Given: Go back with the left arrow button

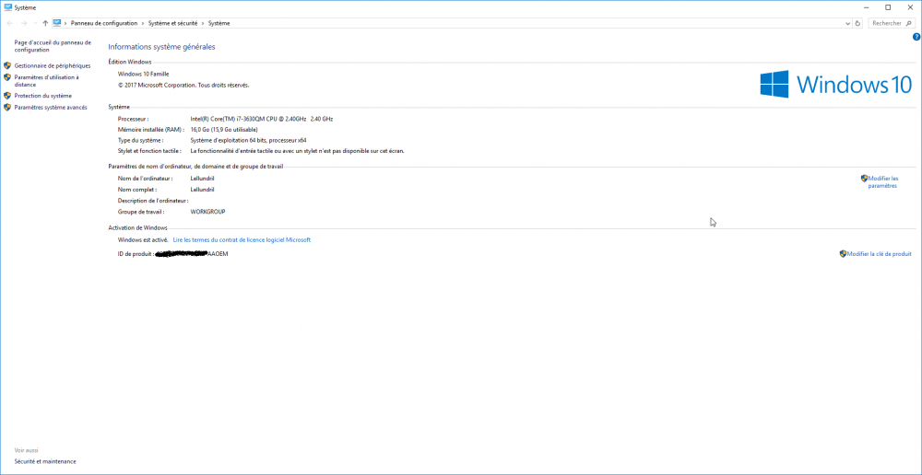Looking at the screenshot, I should tap(9, 23).
